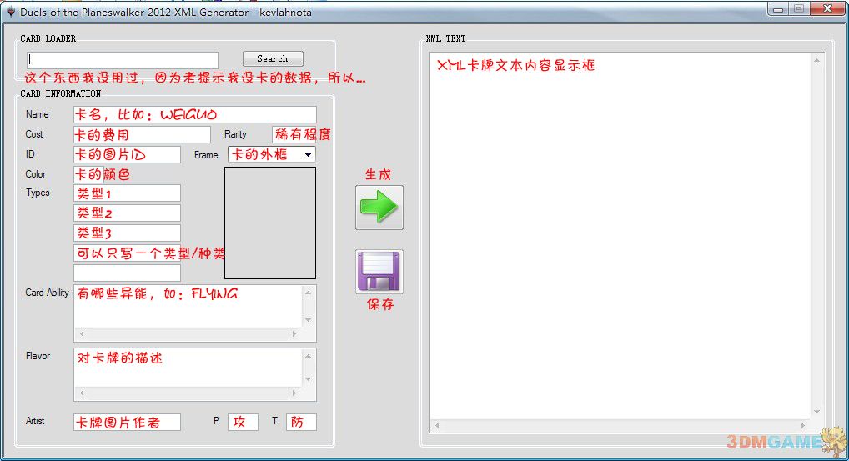Click Card Ability horizontal scroll left arrow

tap(81, 334)
